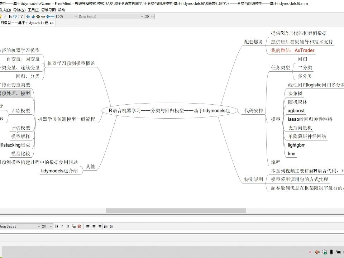Viewport: 344px width, 258px height.
Task: Navigate back using the blue left arrow icon
Action: coord(28,16)
